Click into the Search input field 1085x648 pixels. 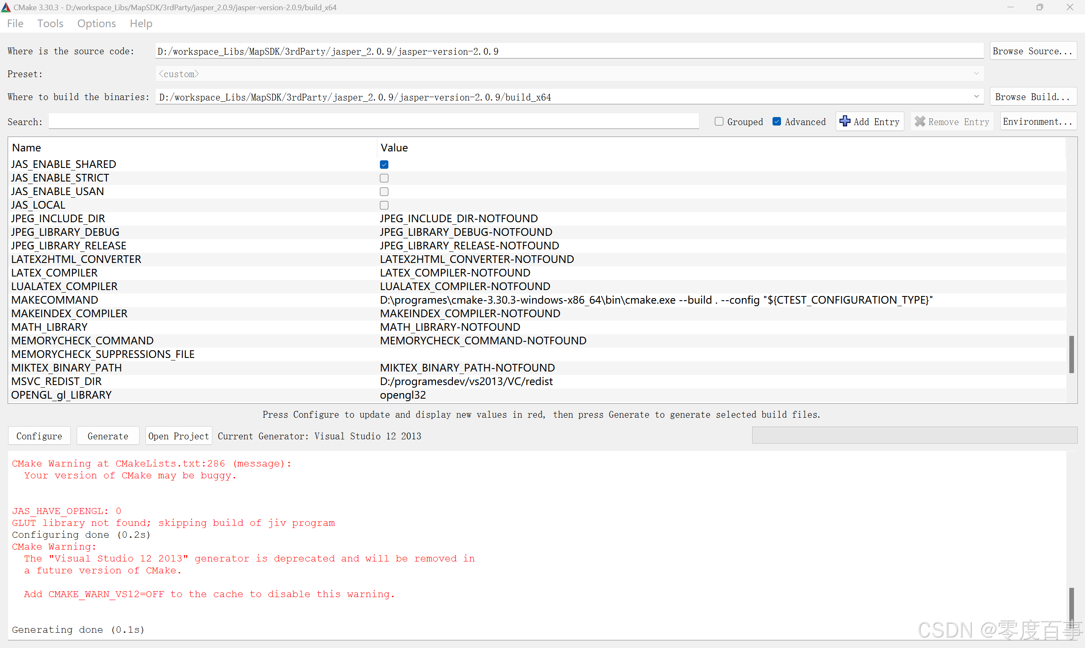373,121
